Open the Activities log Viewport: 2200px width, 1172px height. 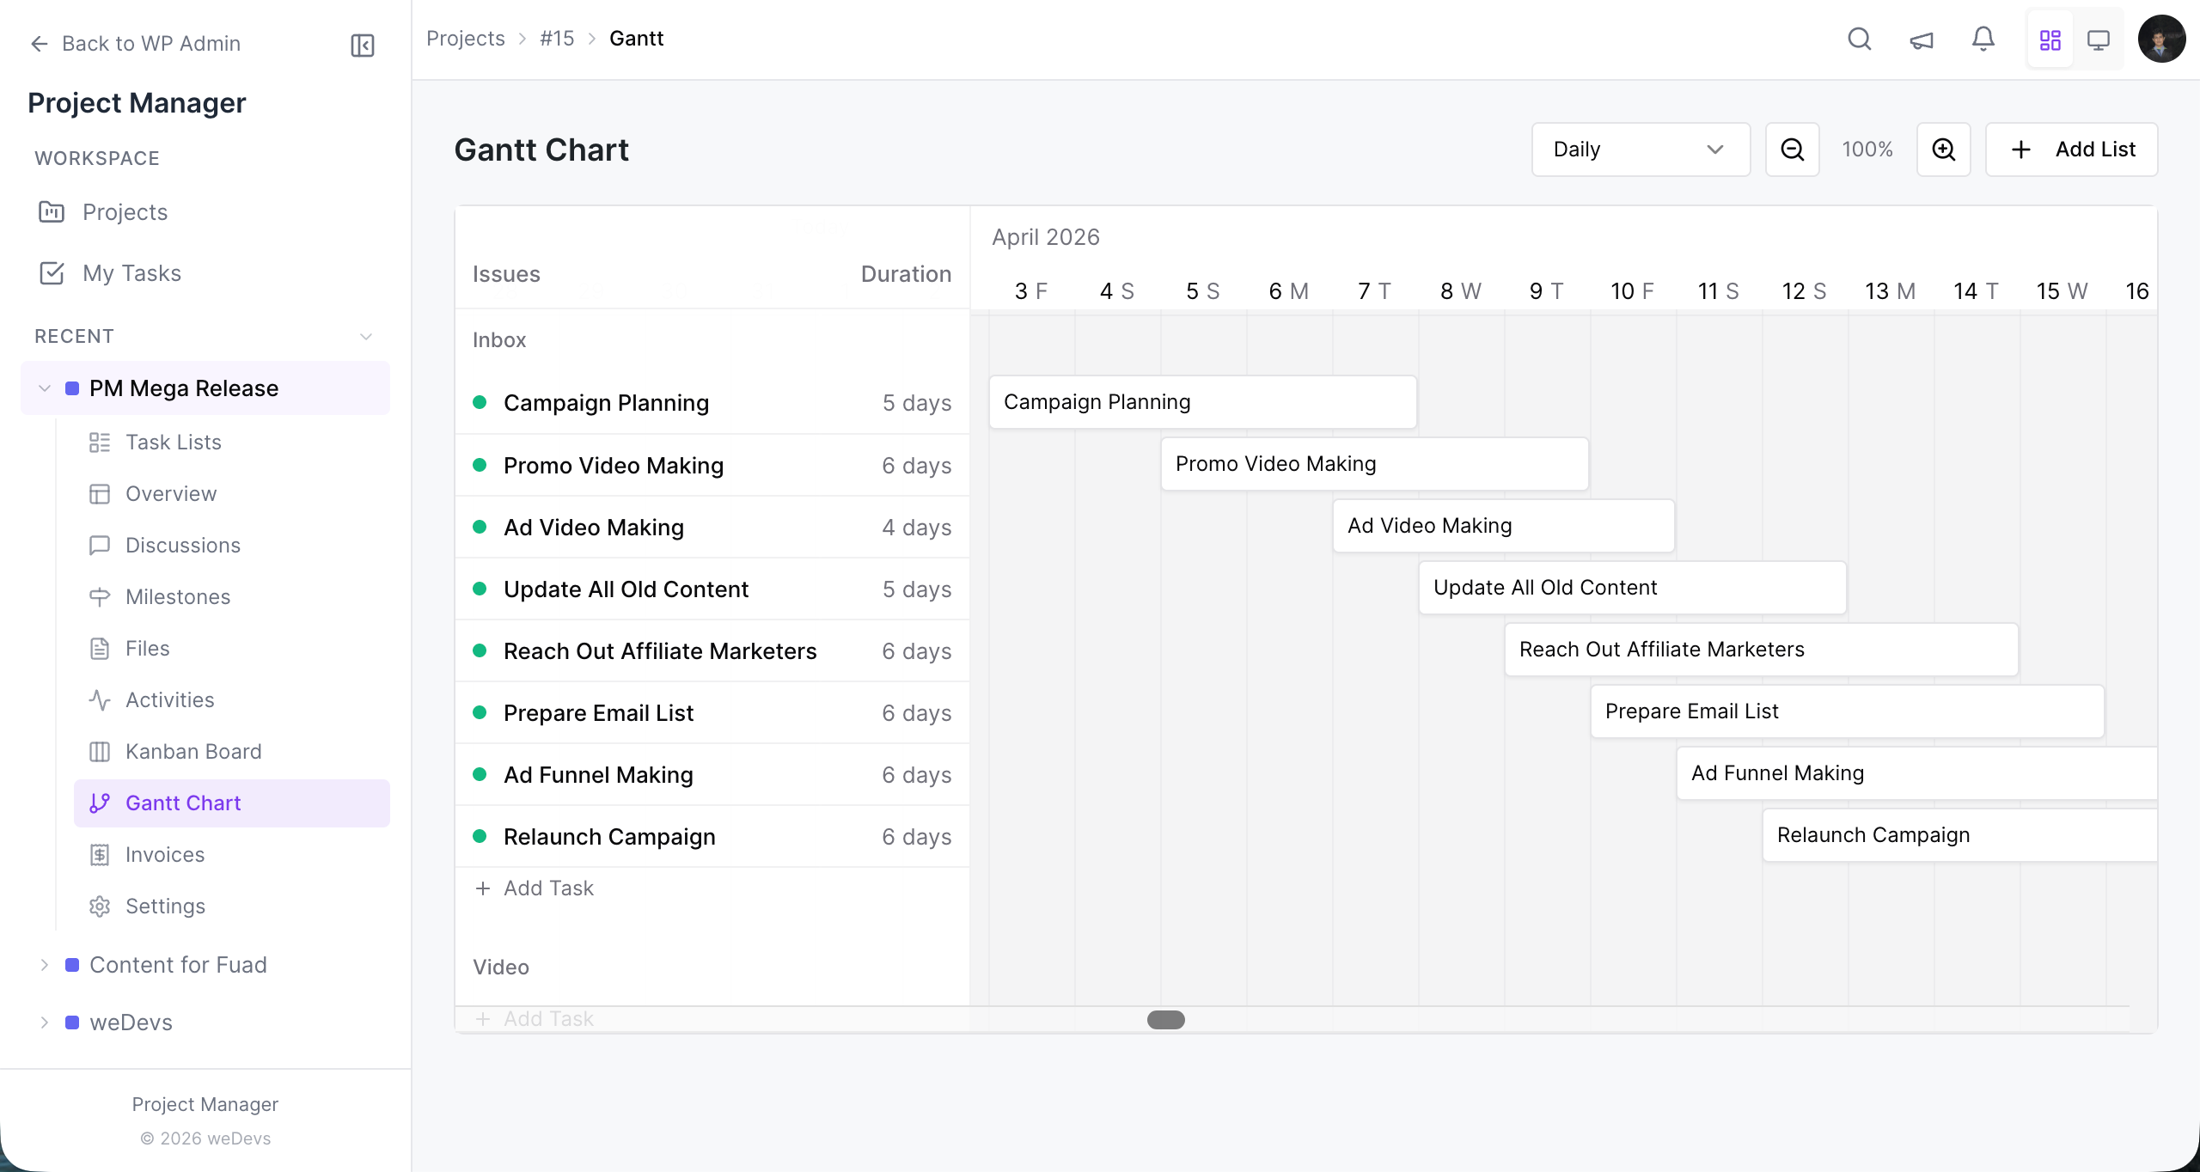170,699
